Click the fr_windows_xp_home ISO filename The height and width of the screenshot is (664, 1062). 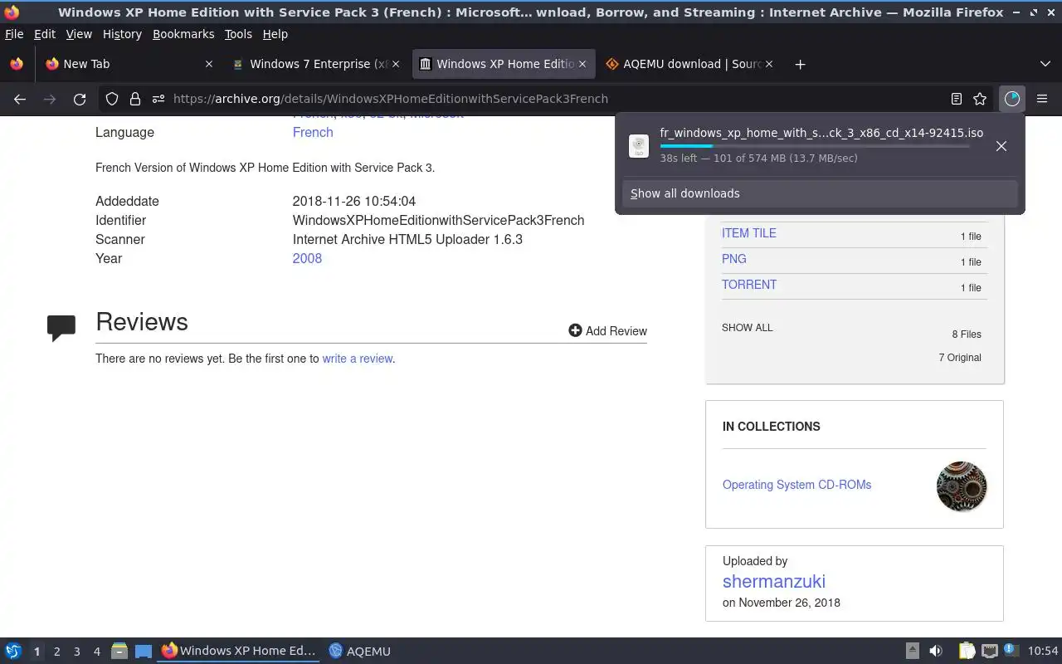(821, 133)
